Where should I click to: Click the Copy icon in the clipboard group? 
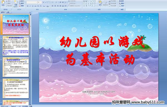pyautogui.click(x=7, y=4)
